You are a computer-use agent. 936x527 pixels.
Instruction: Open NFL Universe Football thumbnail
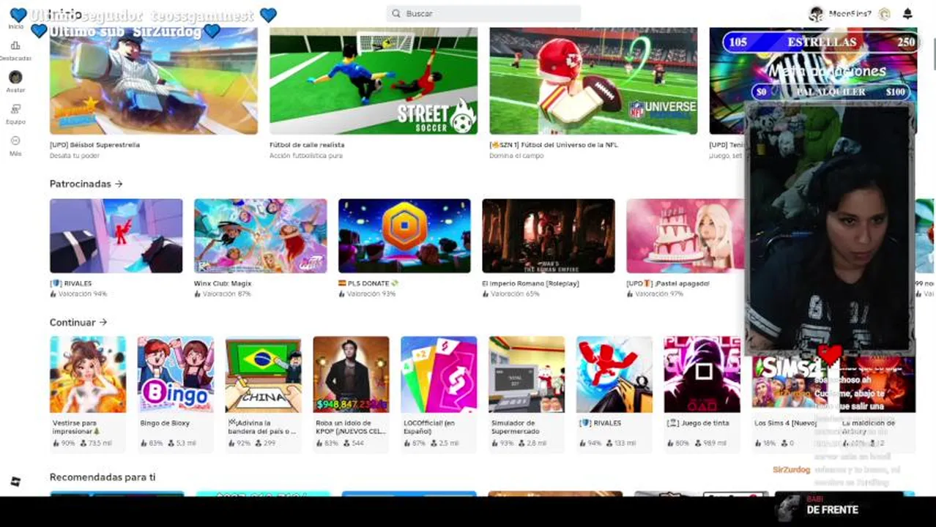(x=593, y=81)
